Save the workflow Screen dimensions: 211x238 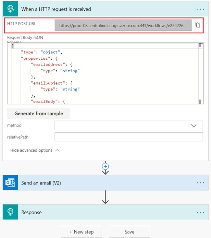tap(129, 232)
